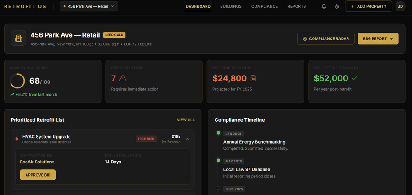412x195 pixels.
Task: Click Completed. Submitted Successfully. text
Action: [x=255, y=148]
